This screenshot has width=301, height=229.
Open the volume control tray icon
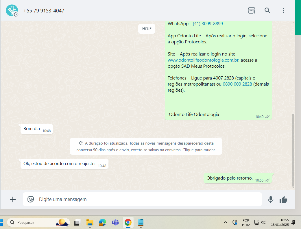click(263, 222)
